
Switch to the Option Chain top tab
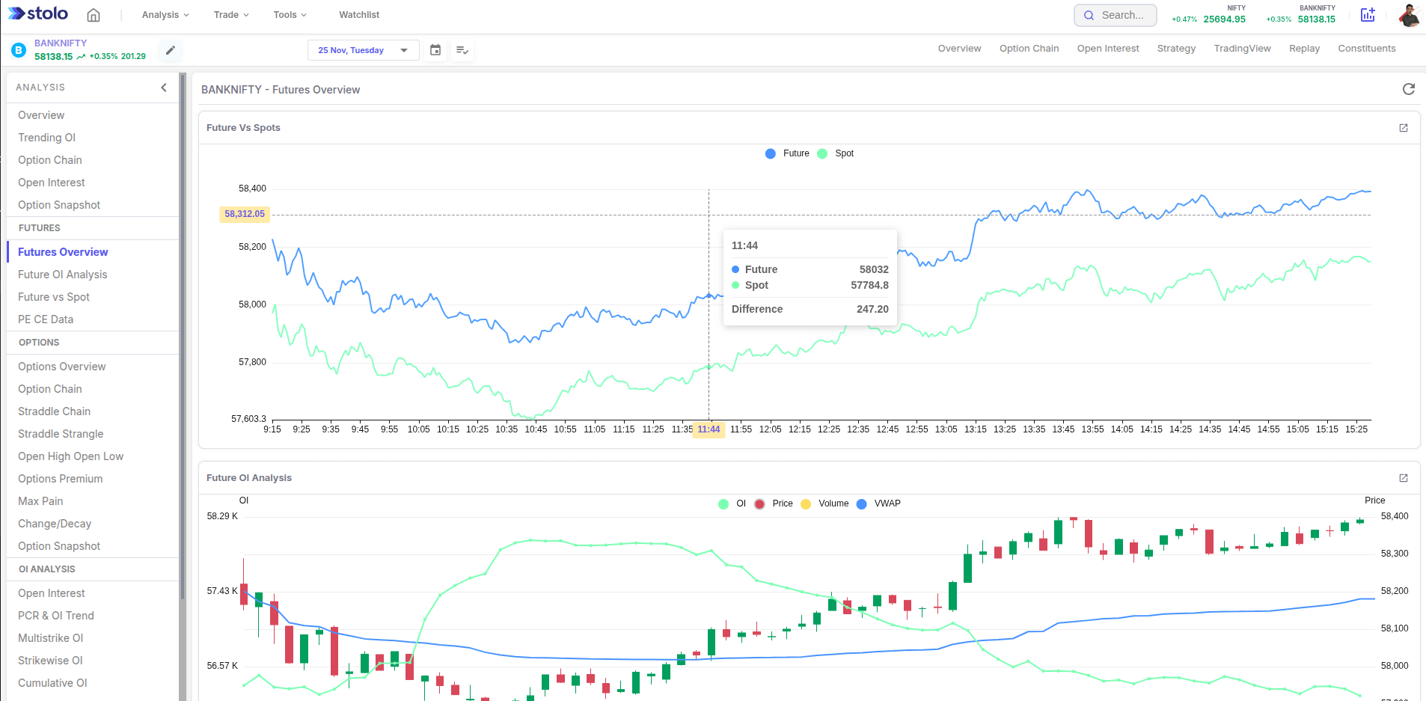[1029, 49]
